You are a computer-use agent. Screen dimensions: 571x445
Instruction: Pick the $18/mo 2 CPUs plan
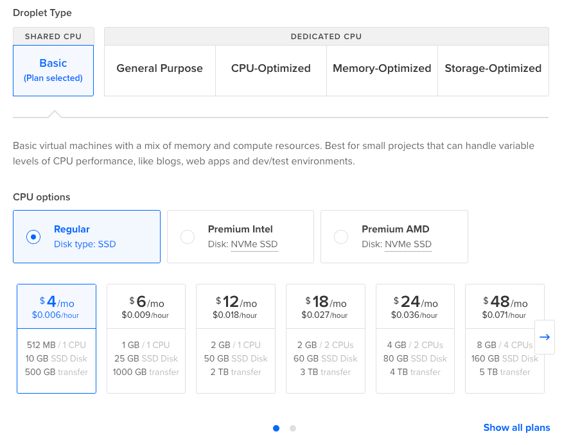(325, 338)
